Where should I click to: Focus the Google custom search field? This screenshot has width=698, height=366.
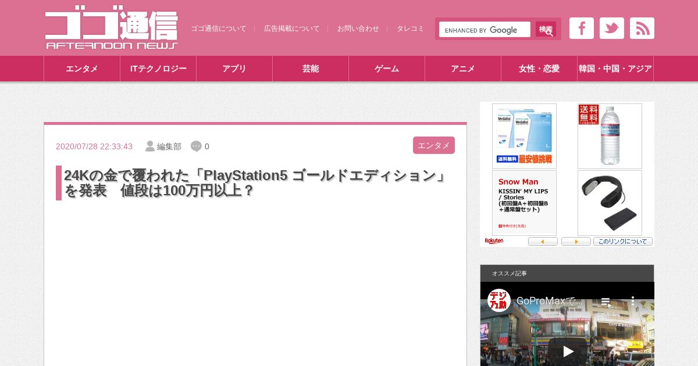485,30
